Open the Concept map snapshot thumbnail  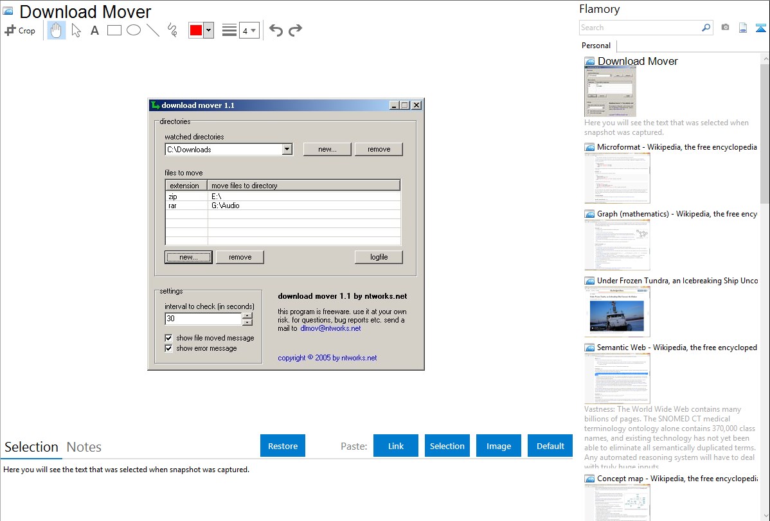(x=617, y=503)
